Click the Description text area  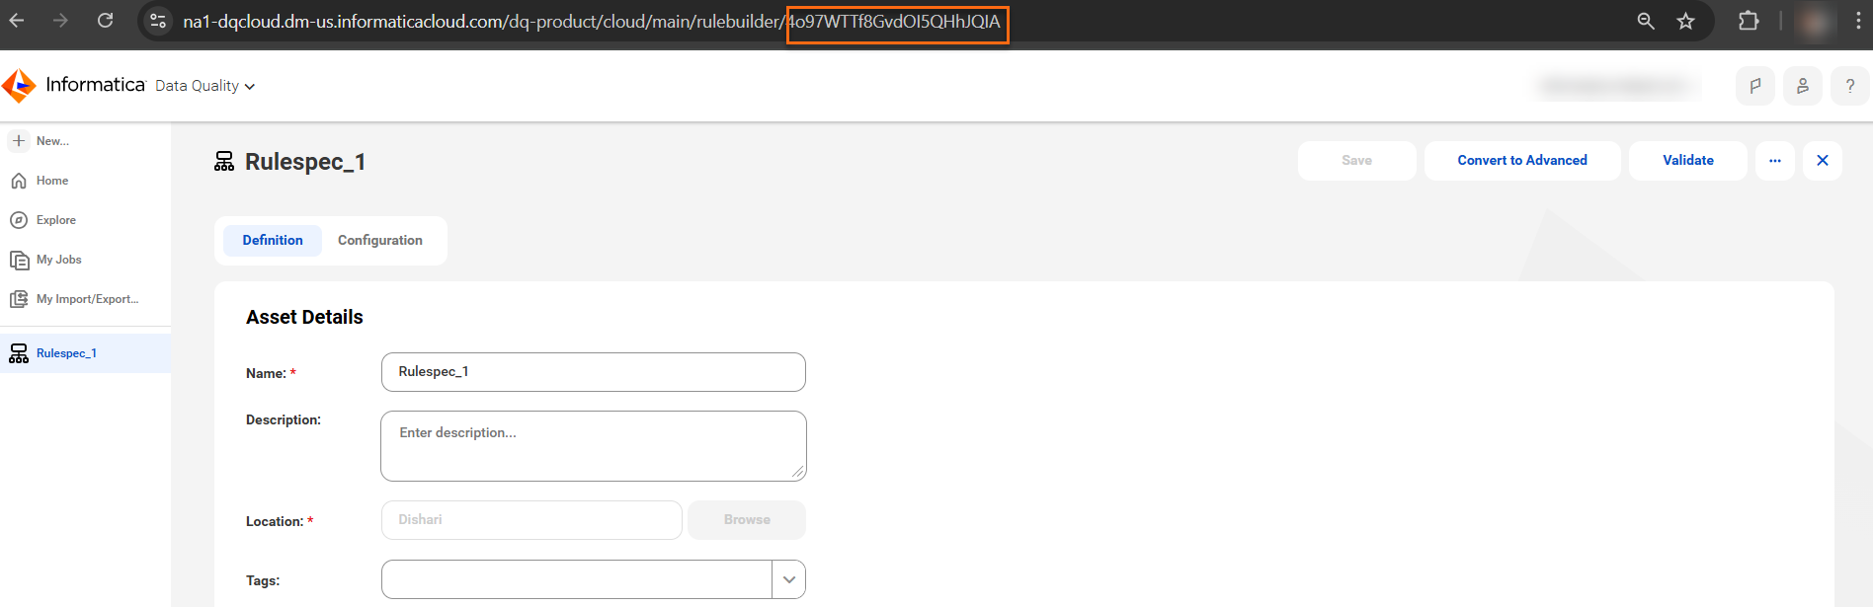[x=594, y=446]
